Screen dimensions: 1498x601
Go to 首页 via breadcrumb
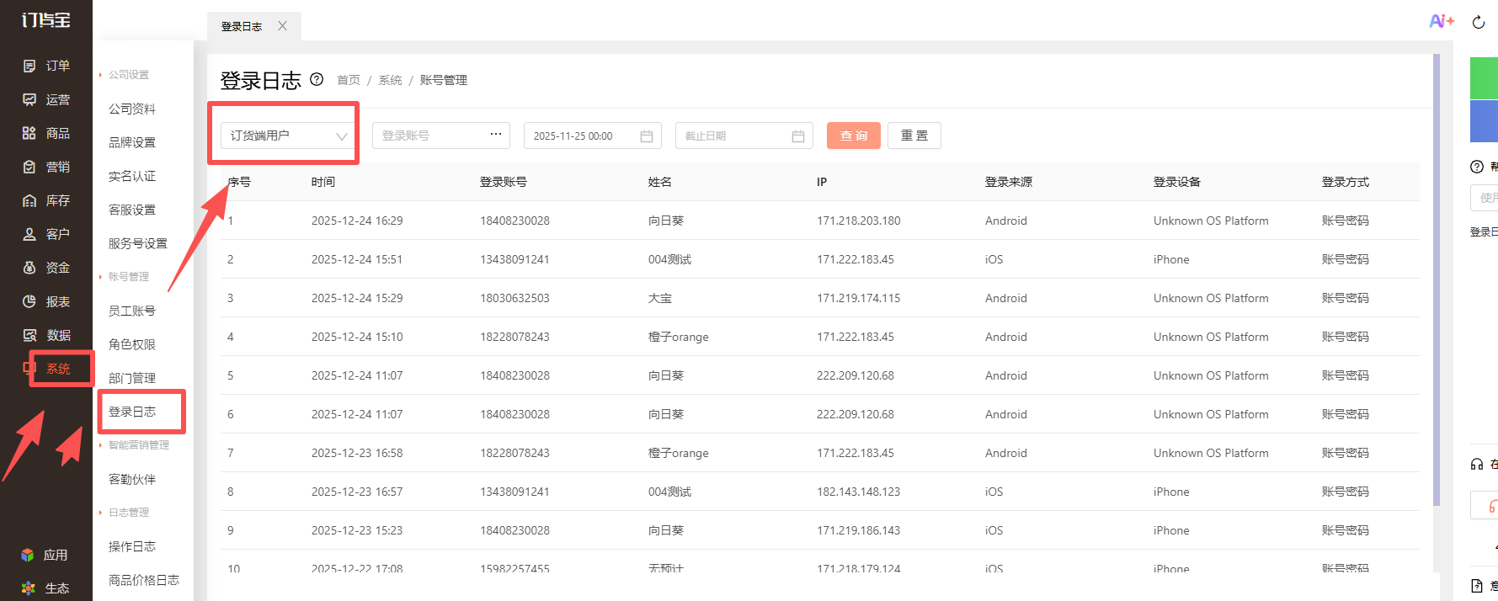pyautogui.click(x=349, y=80)
